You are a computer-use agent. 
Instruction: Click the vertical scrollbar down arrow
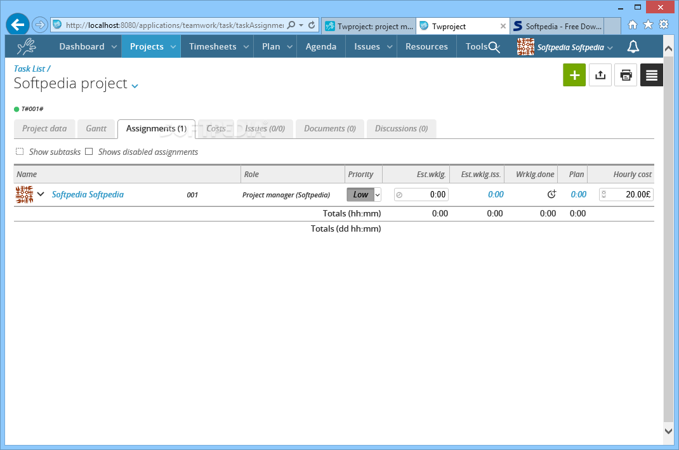coord(668,431)
